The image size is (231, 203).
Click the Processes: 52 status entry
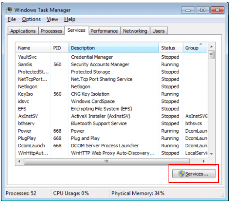point(21,193)
